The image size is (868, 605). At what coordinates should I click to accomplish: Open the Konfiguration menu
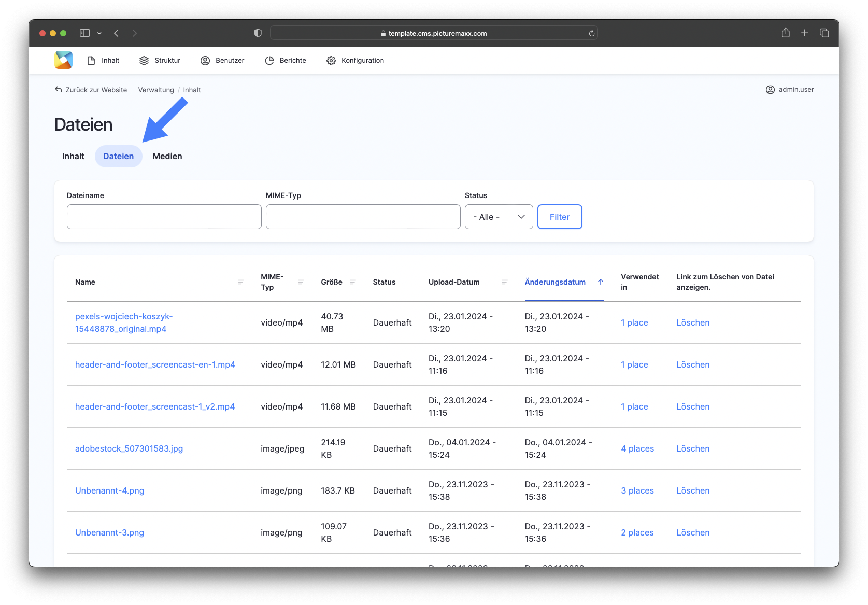click(x=355, y=61)
